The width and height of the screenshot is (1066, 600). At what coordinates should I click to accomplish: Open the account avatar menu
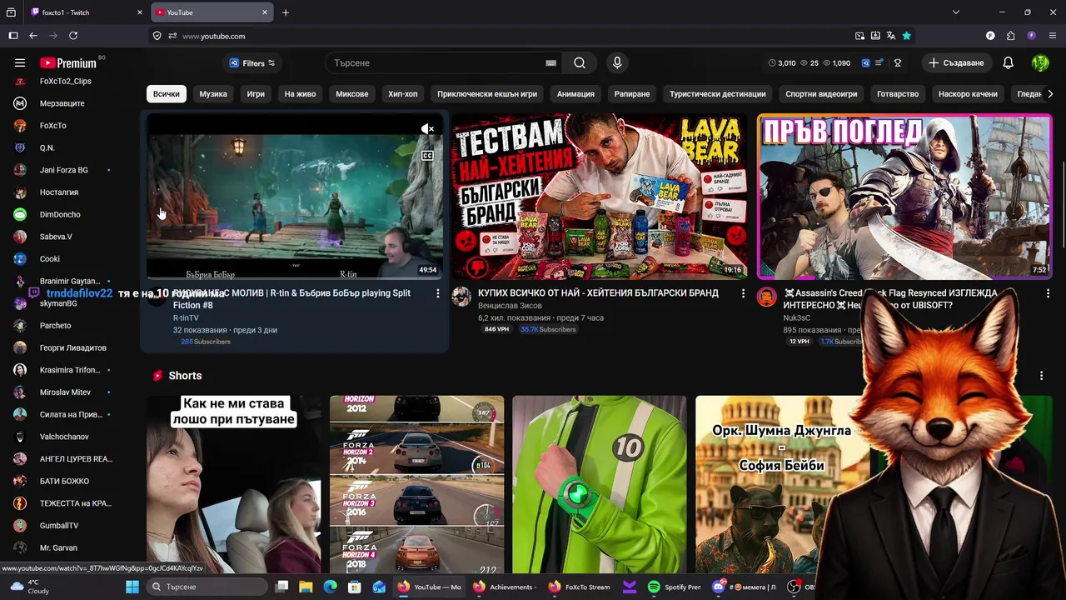[x=1040, y=62]
